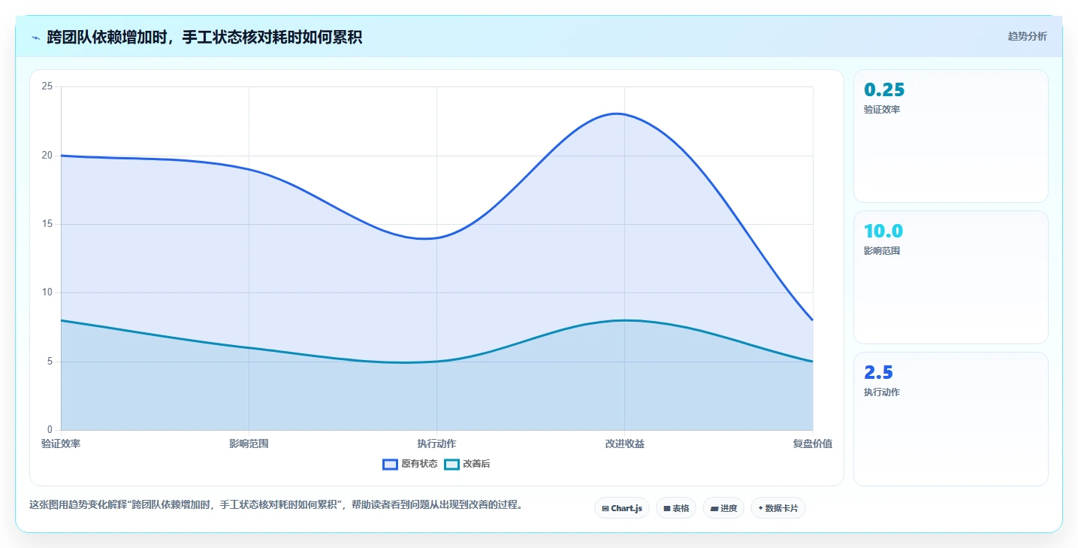Click the blue line dip at 执行动作
This screenshot has height=548, width=1078.
[436, 238]
